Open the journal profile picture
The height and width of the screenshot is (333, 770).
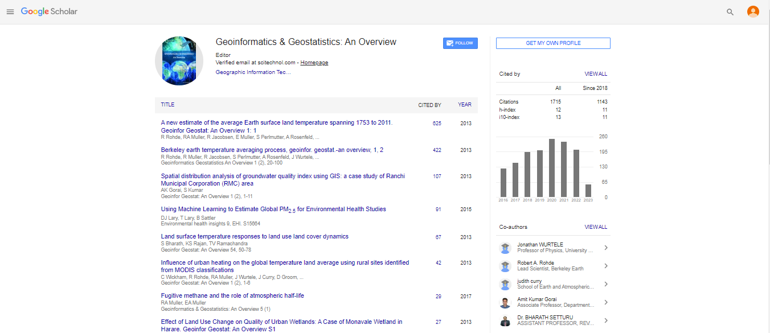(179, 61)
